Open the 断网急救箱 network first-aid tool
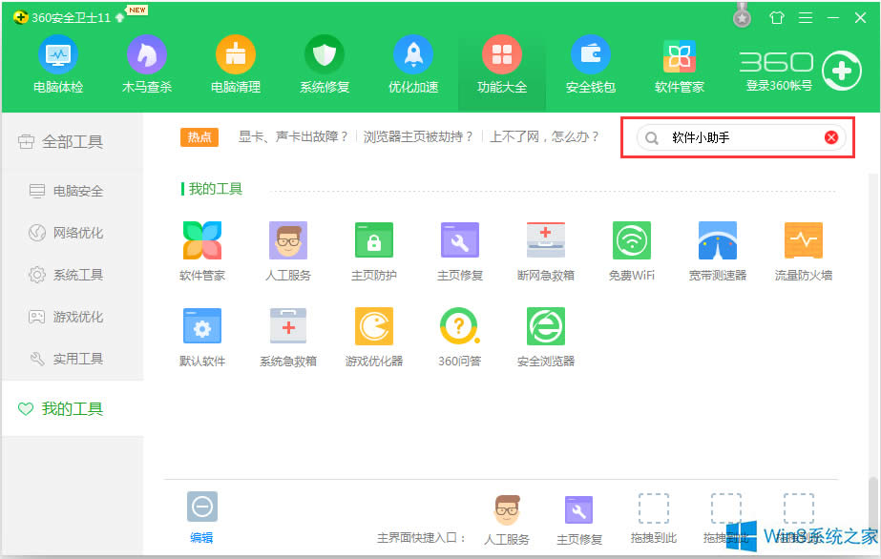Screen dimensions: 881x559 (545, 248)
